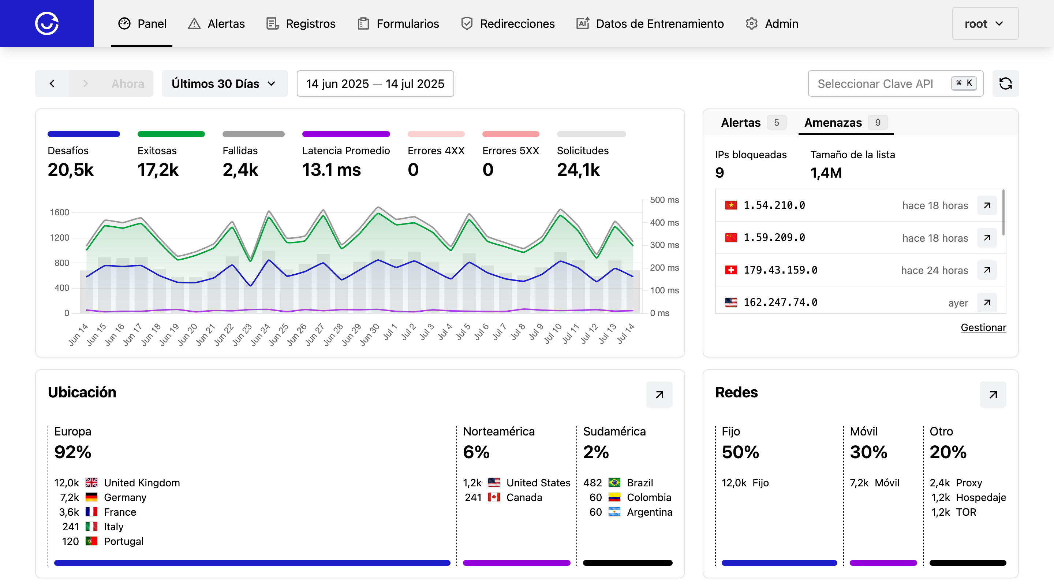Open details arrow for IP 1.59.209.0
The width and height of the screenshot is (1054, 586).
pos(987,237)
